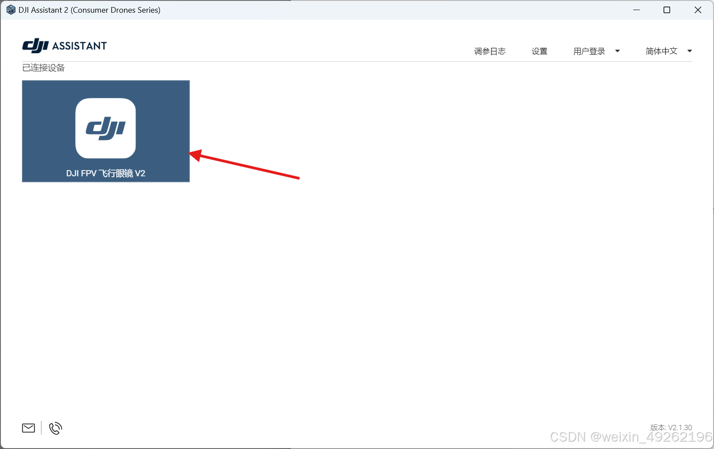Click the white DJI app icon in device card
This screenshot has height=449, width=714.
[106, 128]
